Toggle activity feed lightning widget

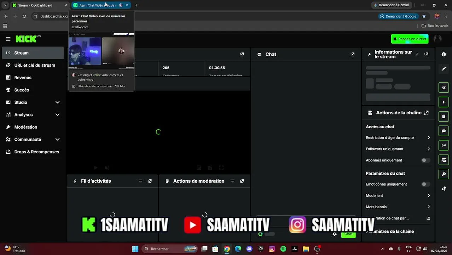[444, 102]
